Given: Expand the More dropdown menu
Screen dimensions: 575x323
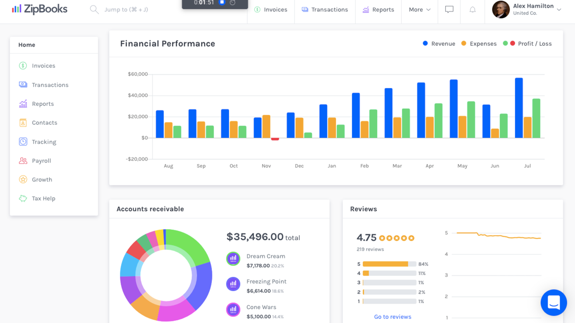Looking at the screenshot, I should pos(420,9).
